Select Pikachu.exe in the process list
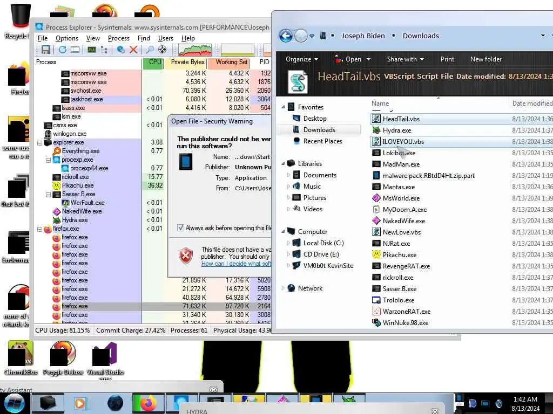Screen dimensions: 553x414 click(x=78, y=185)
